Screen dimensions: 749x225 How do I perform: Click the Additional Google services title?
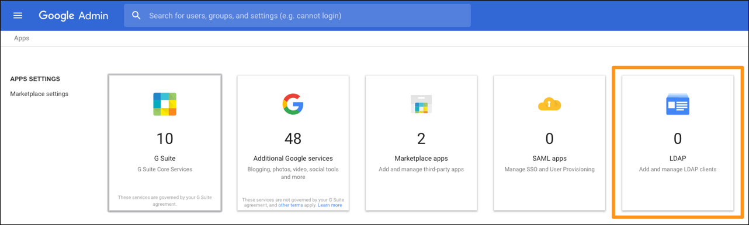click(x=293, y=158)
